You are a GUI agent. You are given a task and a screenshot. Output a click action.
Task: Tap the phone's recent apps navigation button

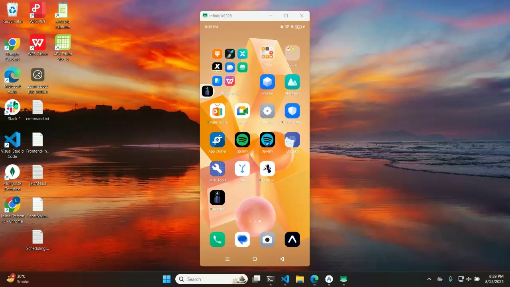tap(228, 259)
